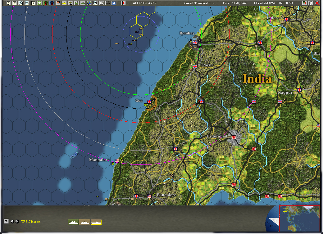Click the globe toolbar icon
Screen dimensions: 323x234
click(x=89, y=3)
